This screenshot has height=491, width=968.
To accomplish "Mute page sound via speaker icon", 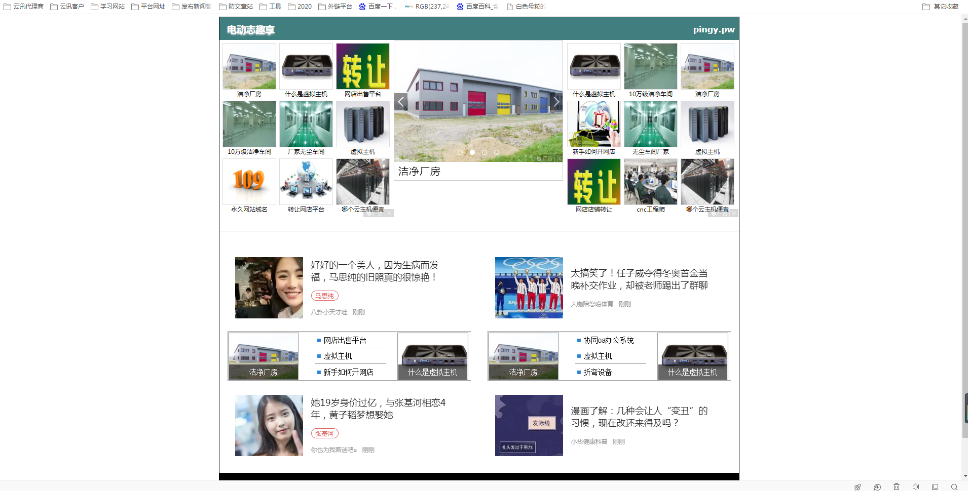I will pos(916,487).
